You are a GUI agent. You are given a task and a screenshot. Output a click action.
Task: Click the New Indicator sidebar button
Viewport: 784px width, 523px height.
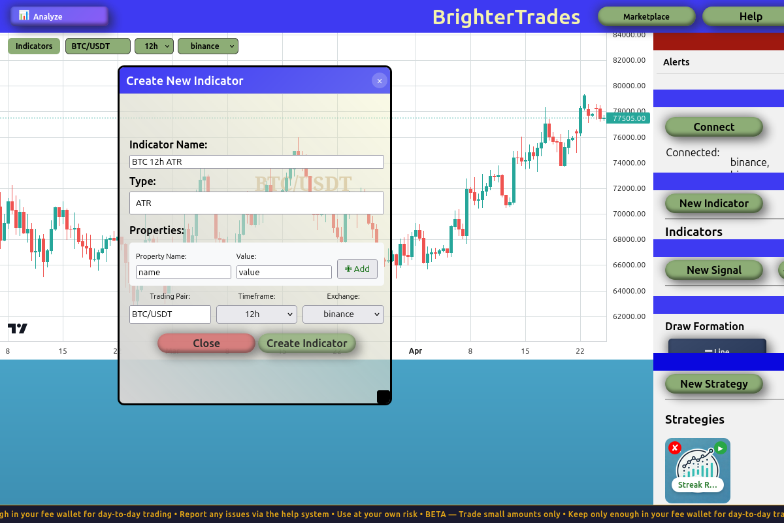[714, 203]
